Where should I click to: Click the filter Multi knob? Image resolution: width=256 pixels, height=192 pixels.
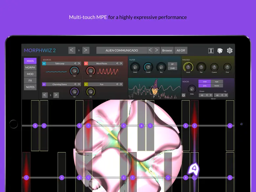coord(135,67)
